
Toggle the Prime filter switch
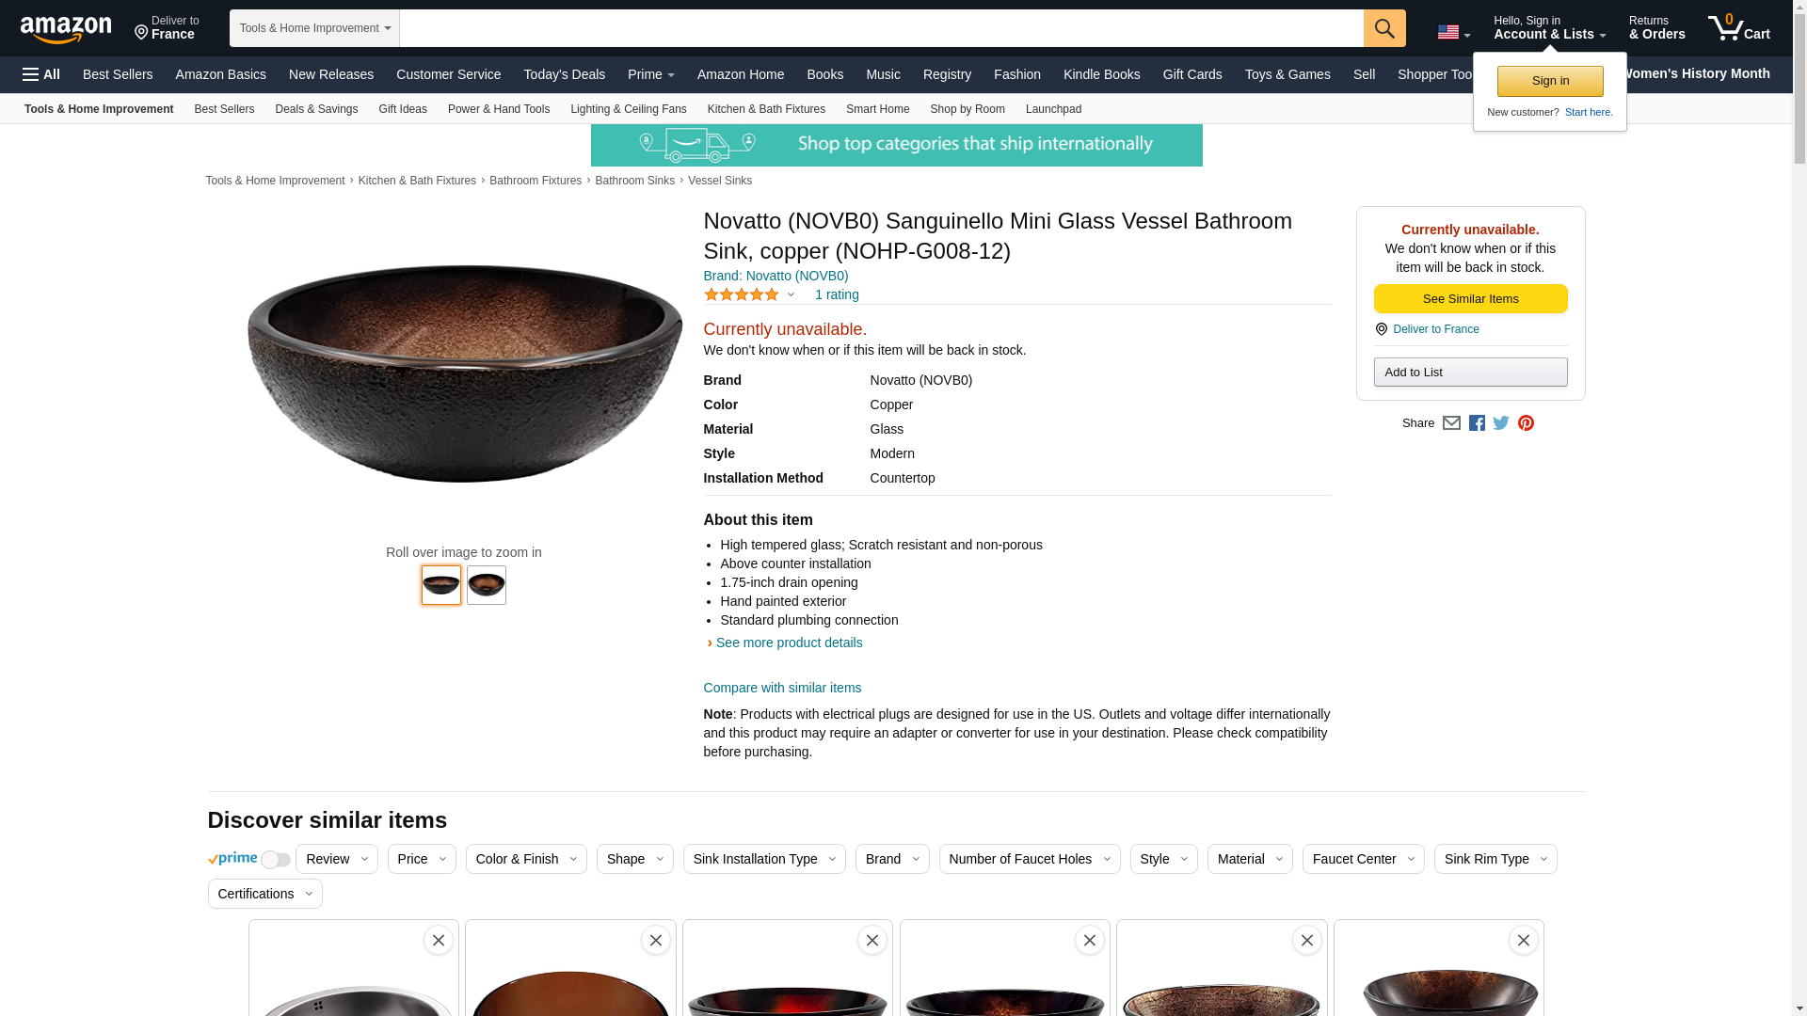pyautogui.click(x=275, y=860)
